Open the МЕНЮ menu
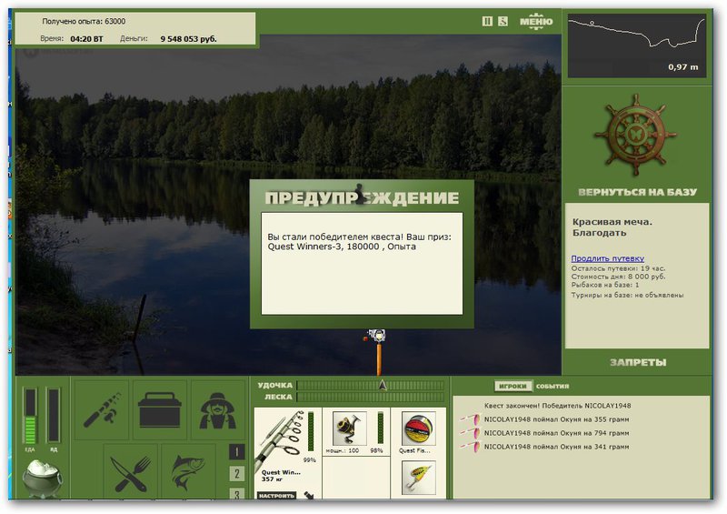 pos(536,21)
